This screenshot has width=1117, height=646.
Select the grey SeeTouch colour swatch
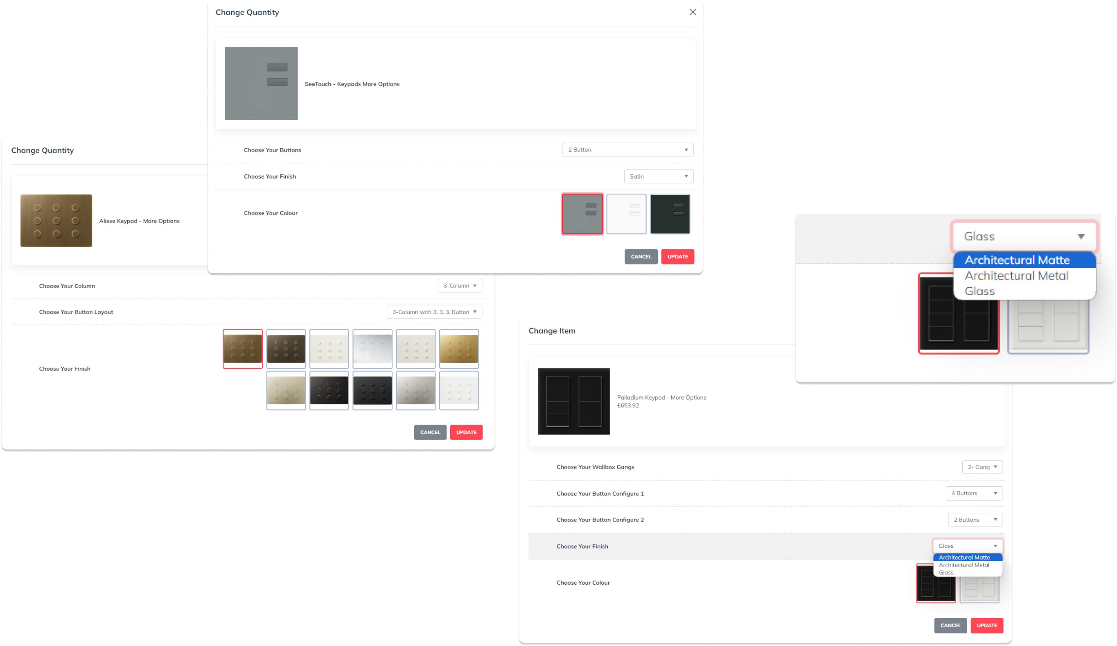click(x=582, y=214)
